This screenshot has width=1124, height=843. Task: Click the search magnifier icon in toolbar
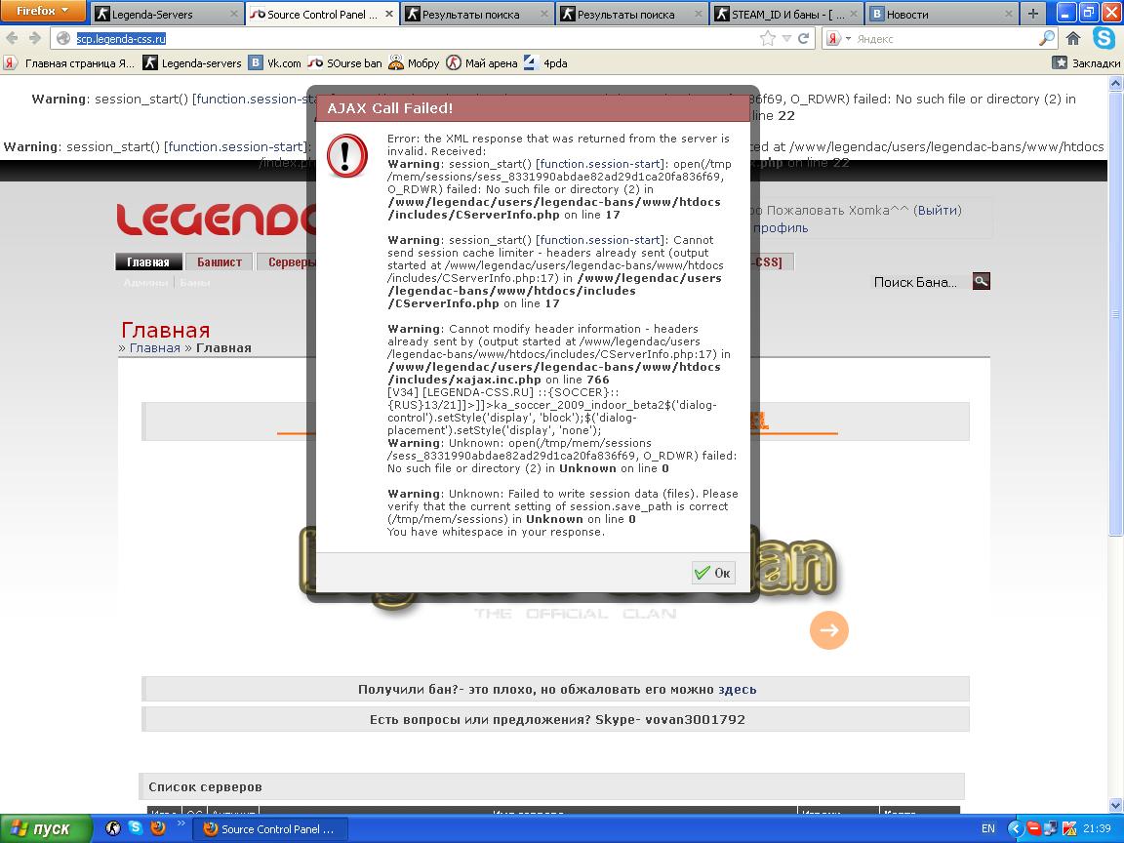click(1047, 39)
